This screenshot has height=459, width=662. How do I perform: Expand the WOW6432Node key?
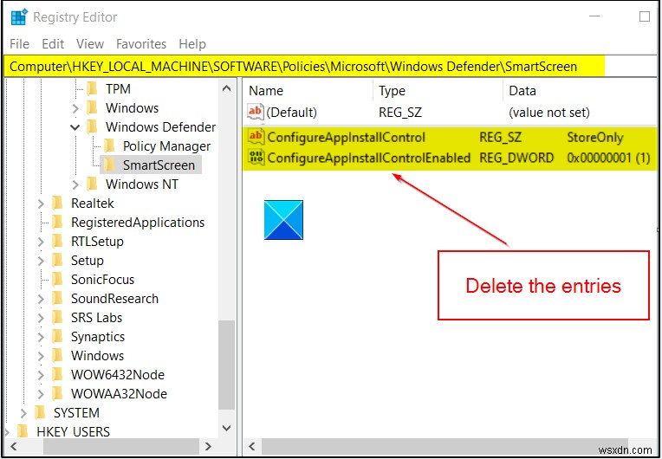(x=41, y=375)
